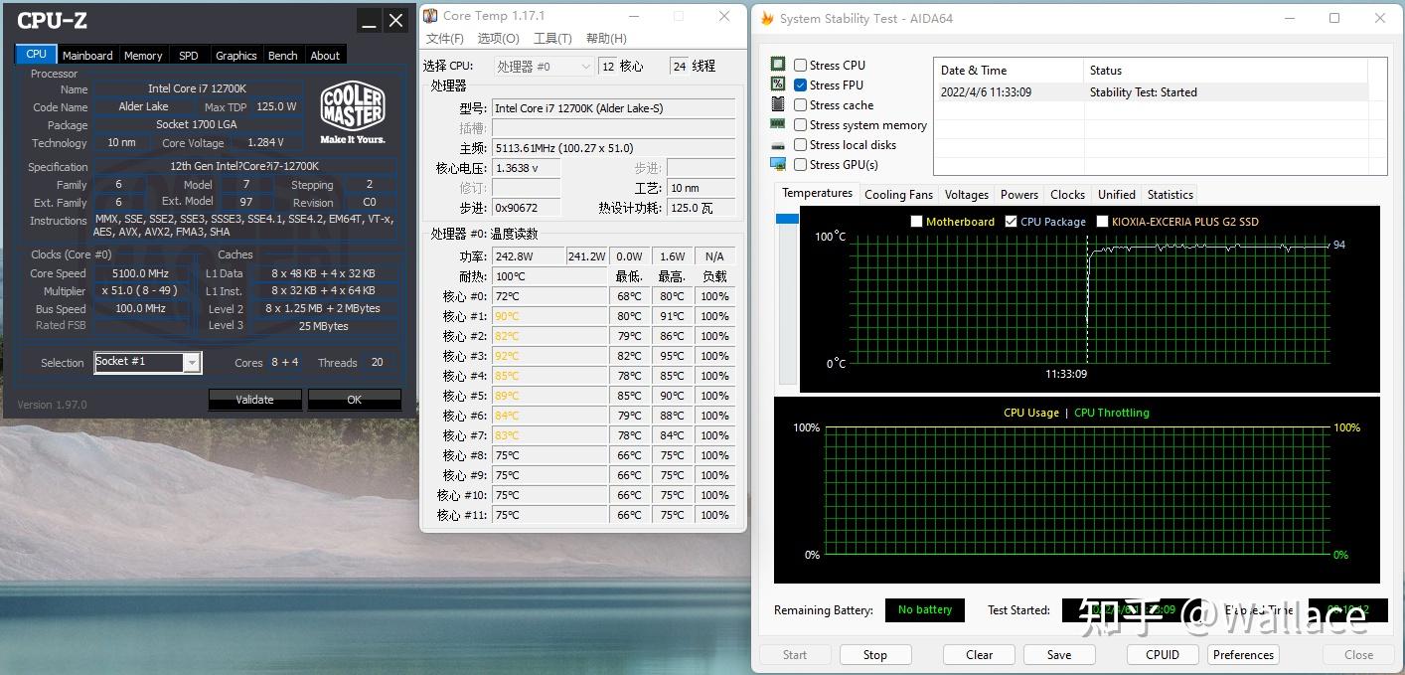Click the 功率 242.8W power value
1405x675 pixels.
click(x=528, y=256)
